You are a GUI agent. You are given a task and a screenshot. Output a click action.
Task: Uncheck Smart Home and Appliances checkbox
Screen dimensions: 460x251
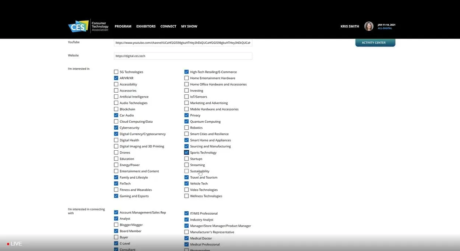[x=186, y=140]
